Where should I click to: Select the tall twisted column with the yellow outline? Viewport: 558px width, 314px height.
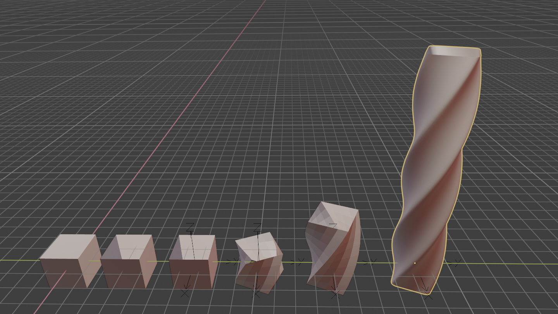coord(436,171)
